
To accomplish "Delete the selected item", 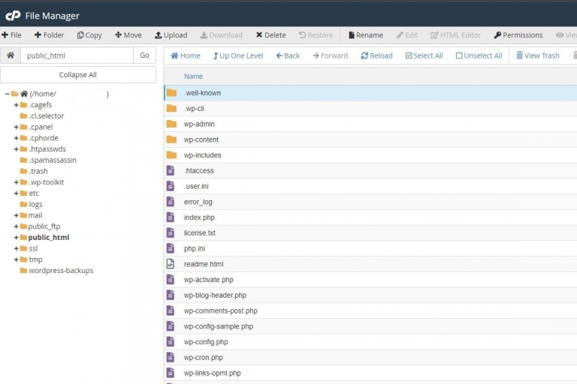I will point(270,35).
